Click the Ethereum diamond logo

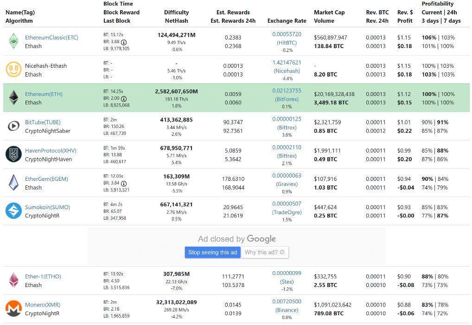point(13,97)
